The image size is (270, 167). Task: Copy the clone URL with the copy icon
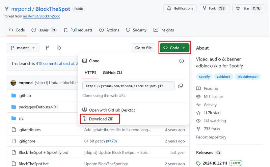click(180, 86)
